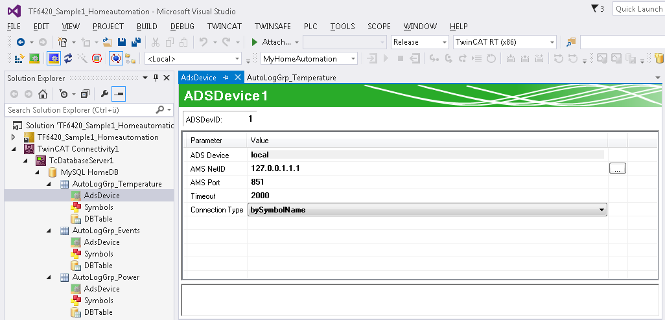Click the Save All double-disk icon
The height and width of the screenshot is (320, 665).
coord(136,42)
